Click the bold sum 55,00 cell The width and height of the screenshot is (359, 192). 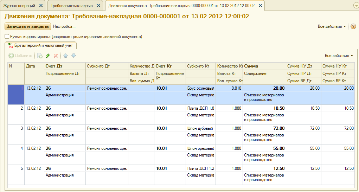pyautogui.click(x=264, y=148)
